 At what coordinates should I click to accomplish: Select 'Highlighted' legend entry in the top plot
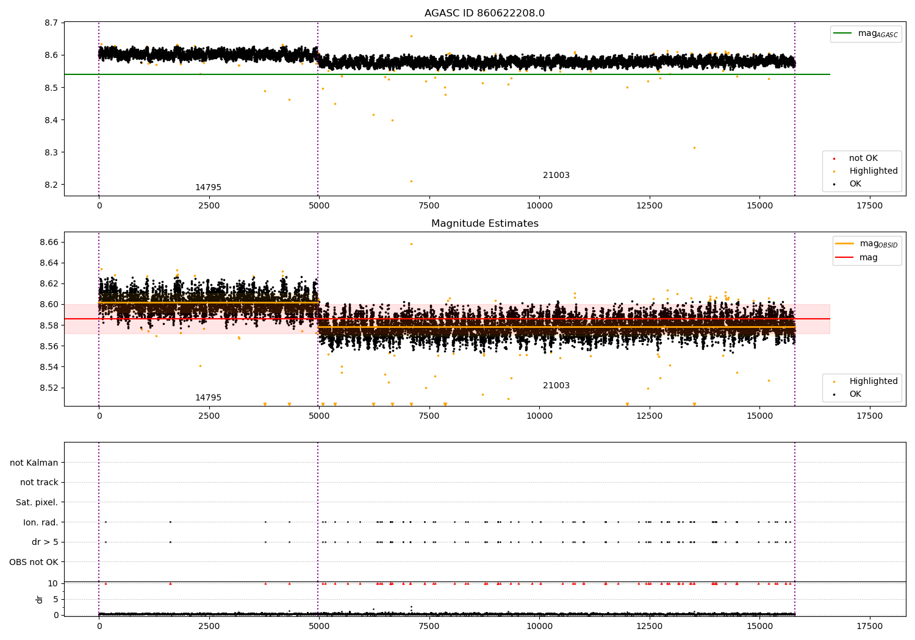[874, 171]
